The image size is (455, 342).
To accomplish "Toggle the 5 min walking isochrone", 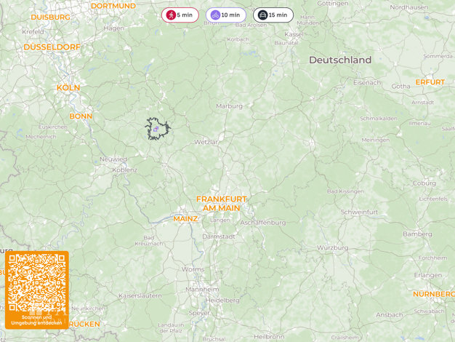I will (x=180, y=15).
